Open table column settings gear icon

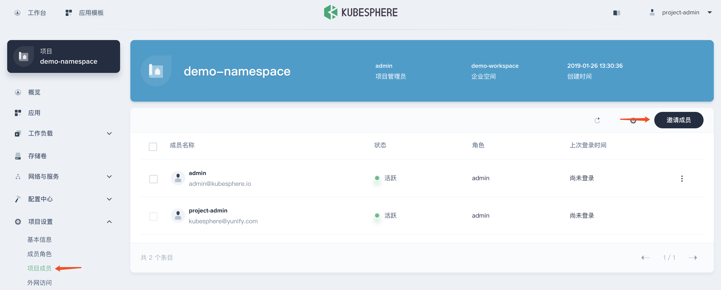click(633, 121)
